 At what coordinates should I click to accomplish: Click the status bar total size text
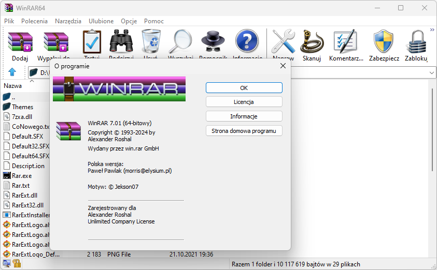295,264
